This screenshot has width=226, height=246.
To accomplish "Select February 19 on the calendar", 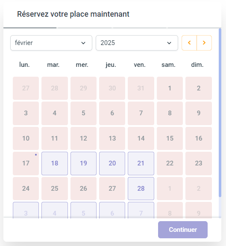I will point(83,163).
